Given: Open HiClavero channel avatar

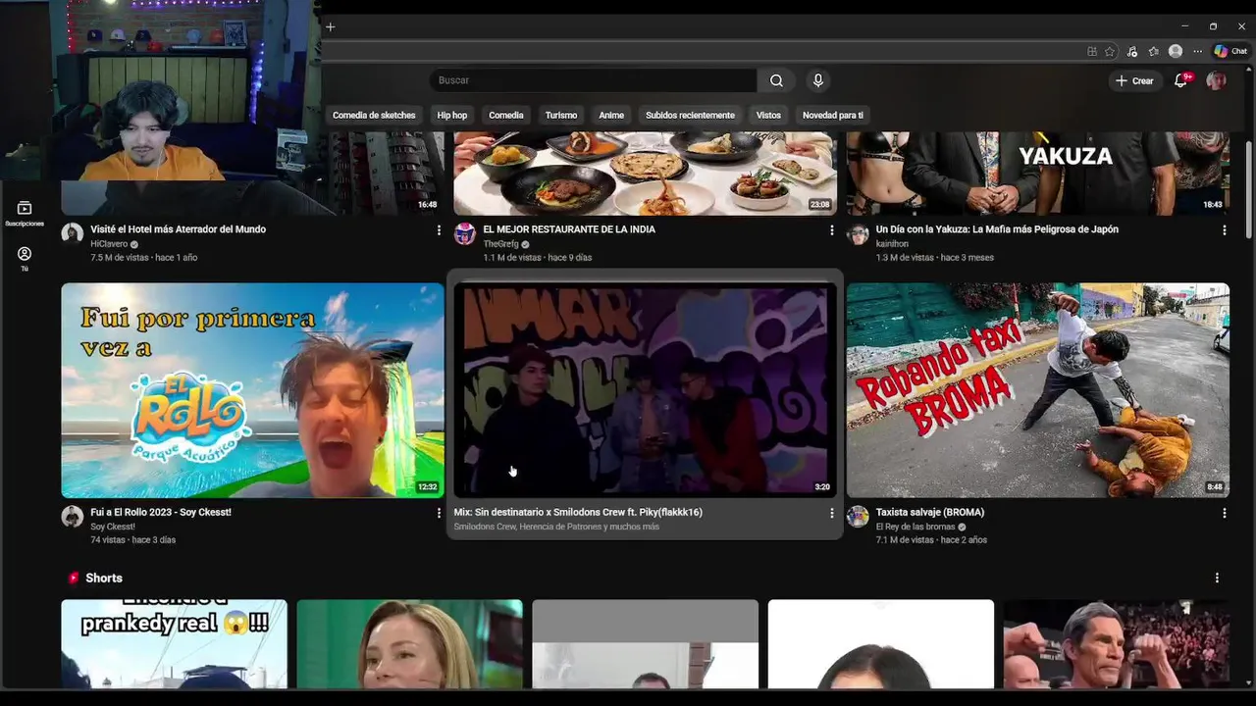Looking at the screenshot, I should 73,233.
